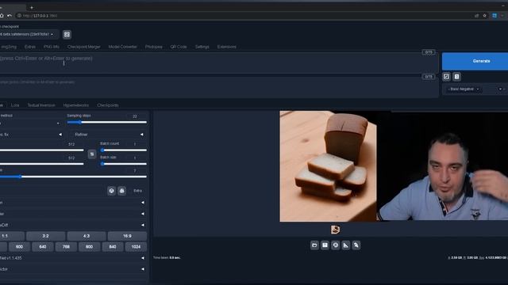The width and height of the screenshot is (508, 285).
Task: Click the reuse seed recycle icon
Action: click(x=121, y=191)
